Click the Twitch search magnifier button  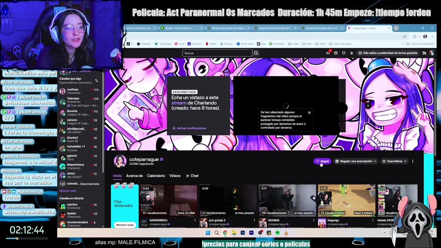coord(256,53)
